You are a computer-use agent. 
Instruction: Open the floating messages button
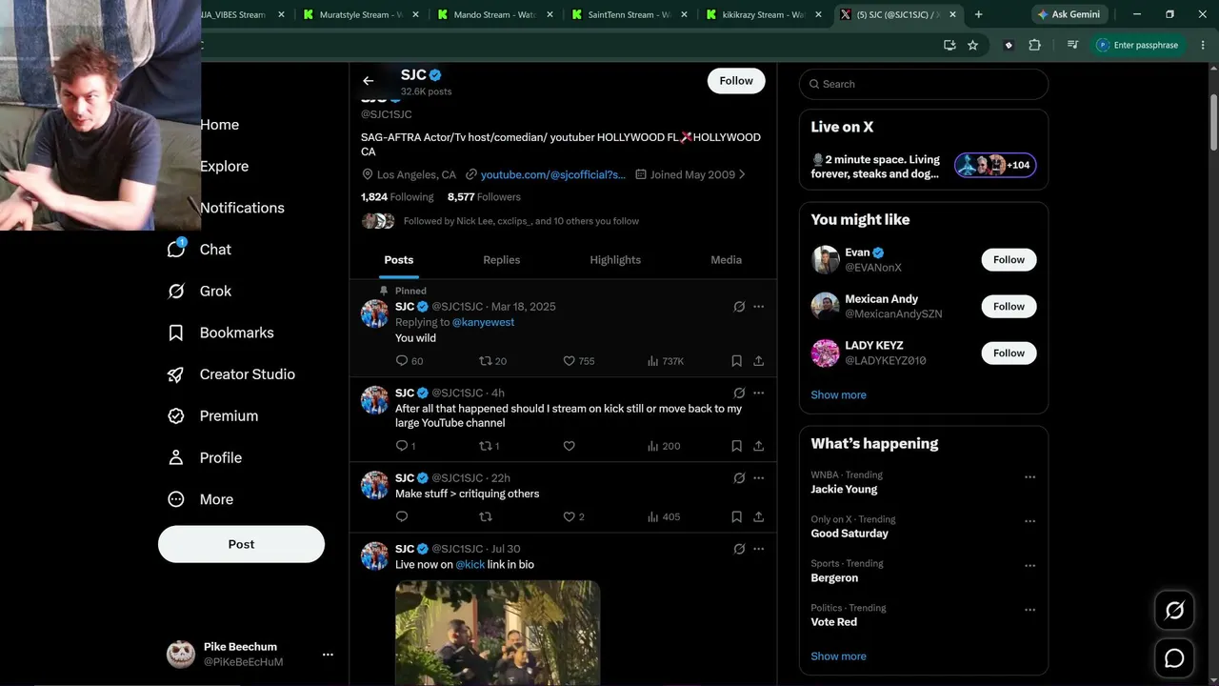[1174, 658]
